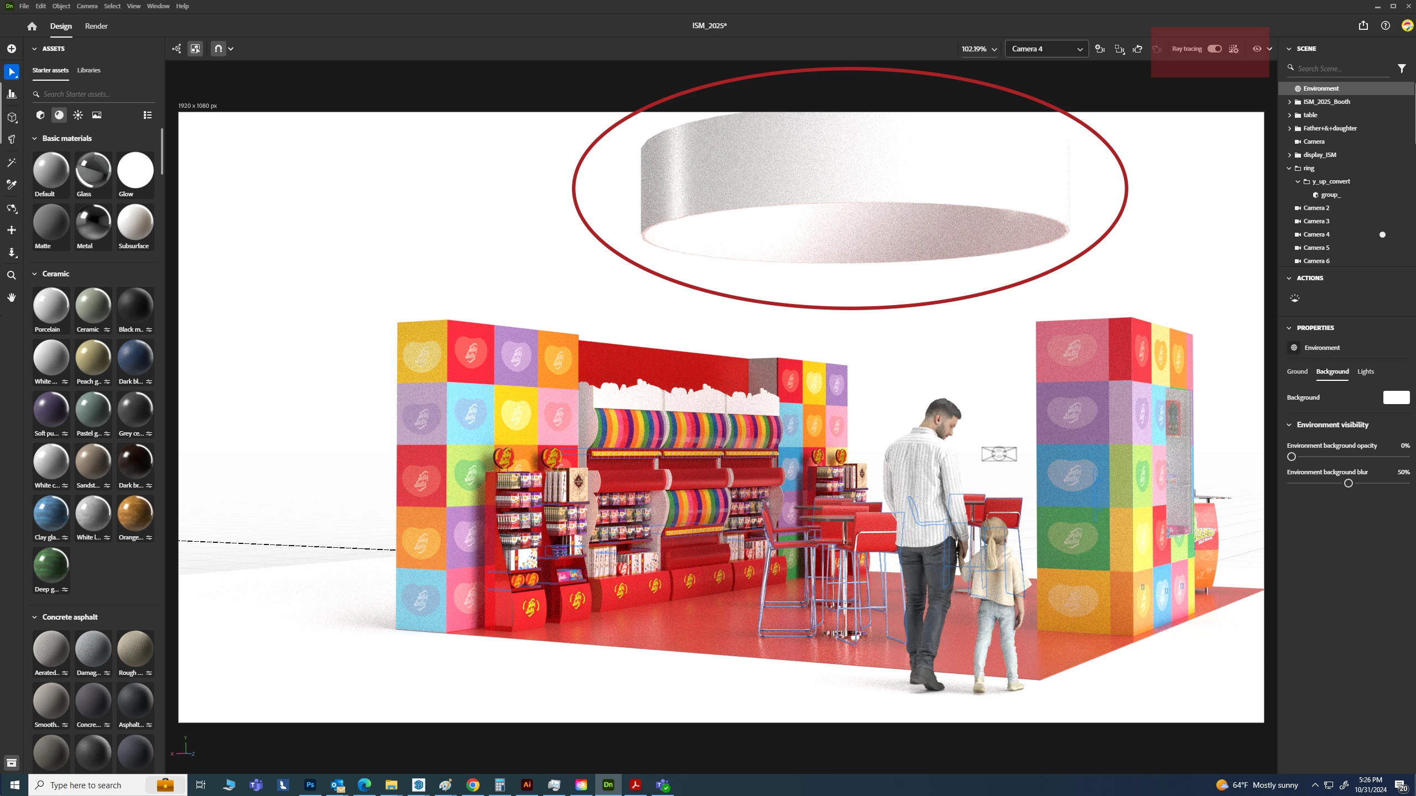Open the Lights tab in Properties
This screenshot has height=796, width=1416.
[1365, 371]
